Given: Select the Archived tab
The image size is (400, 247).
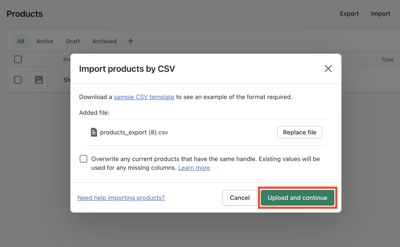Looking at the screenshot, I should point(104,41).
